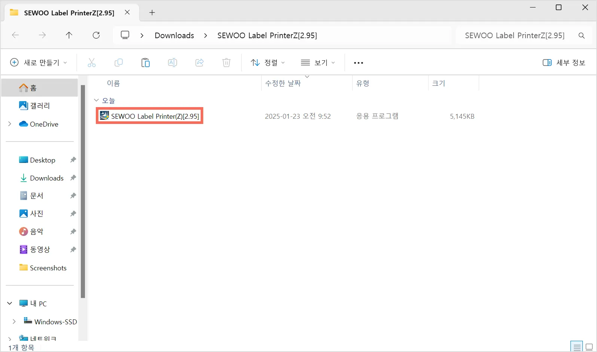Image resolution: width=597 pixels, height=352 pixels.
Task: Switch to details list view icon
Action: pyautogui.click(x=577, y=347)
